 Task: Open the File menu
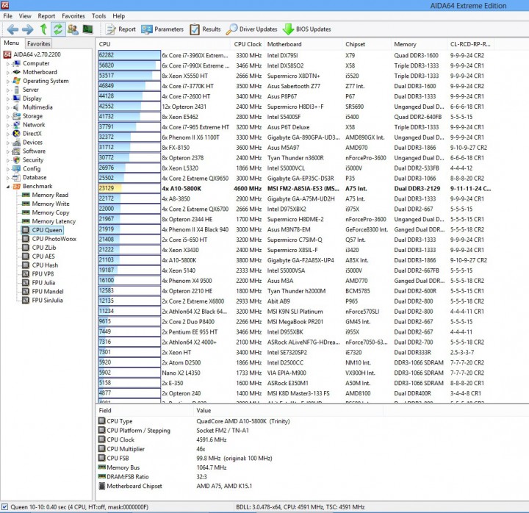pos(8,16)
